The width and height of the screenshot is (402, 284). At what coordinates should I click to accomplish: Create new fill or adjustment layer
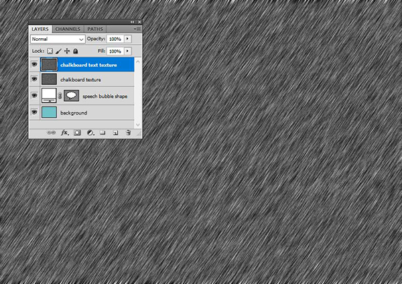pos(90,133)
